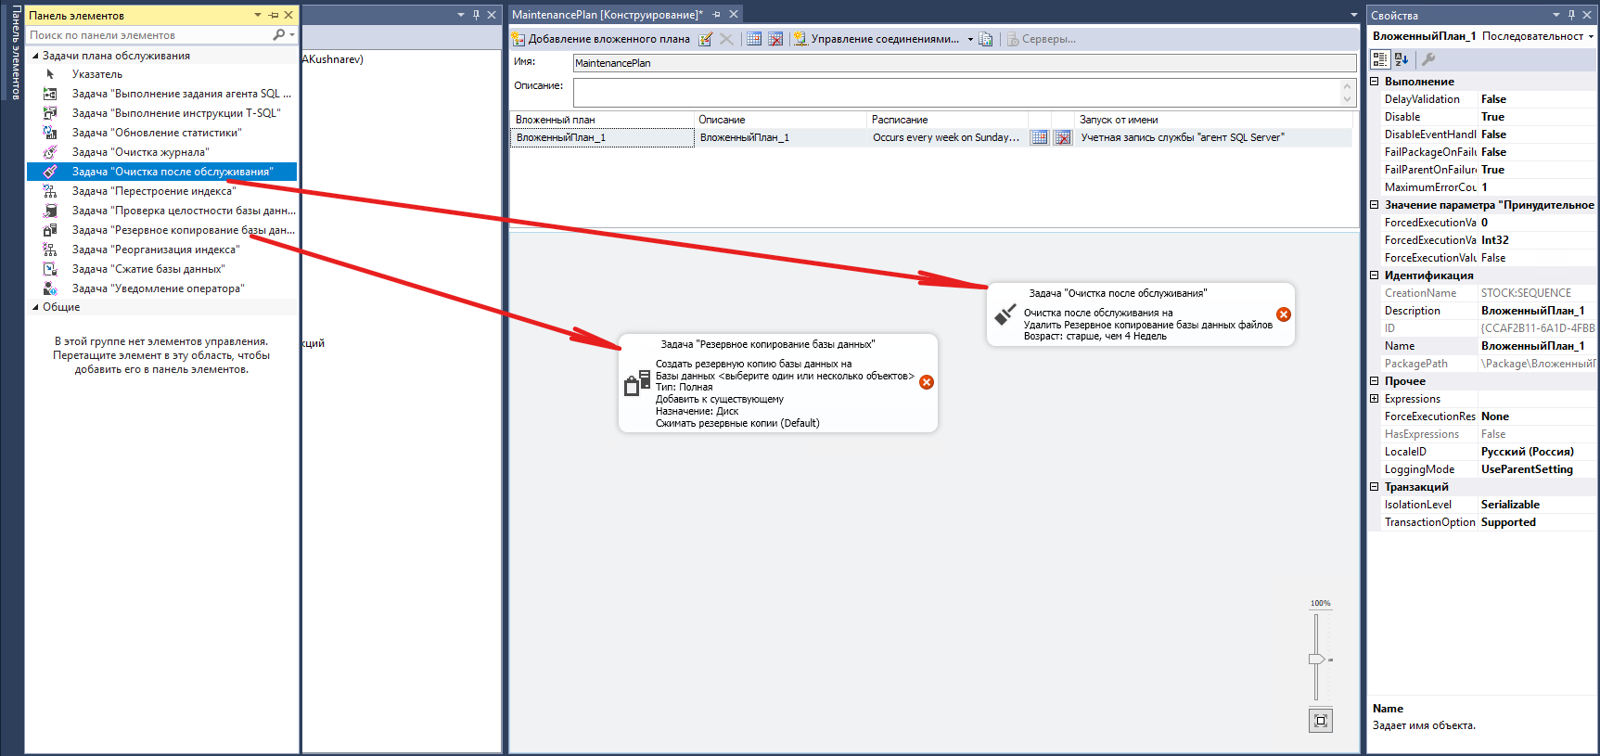Click error icon on backup database task
1600x756 pixels.
click(x=926, y=382)
